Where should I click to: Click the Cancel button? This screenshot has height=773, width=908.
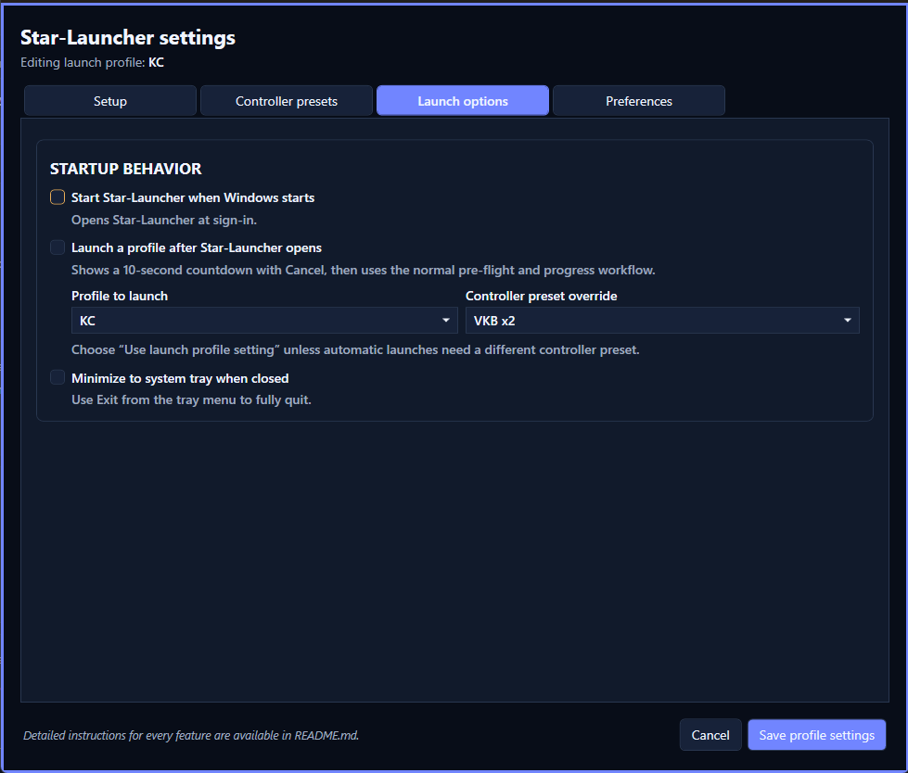tap(710, 735)
